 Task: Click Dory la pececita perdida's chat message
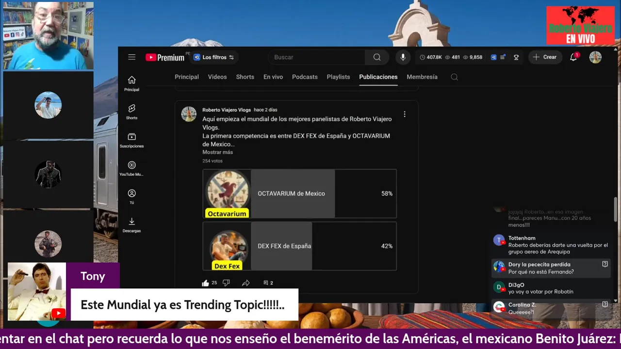(551, 268)
